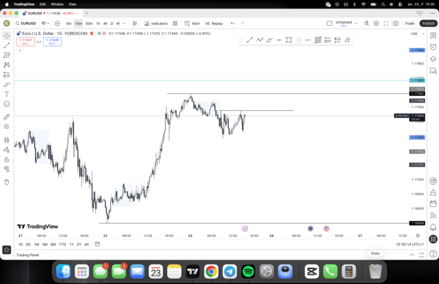The image size is (439, 284).
Task: Click the SELL price button
Action: click(26, 41)
